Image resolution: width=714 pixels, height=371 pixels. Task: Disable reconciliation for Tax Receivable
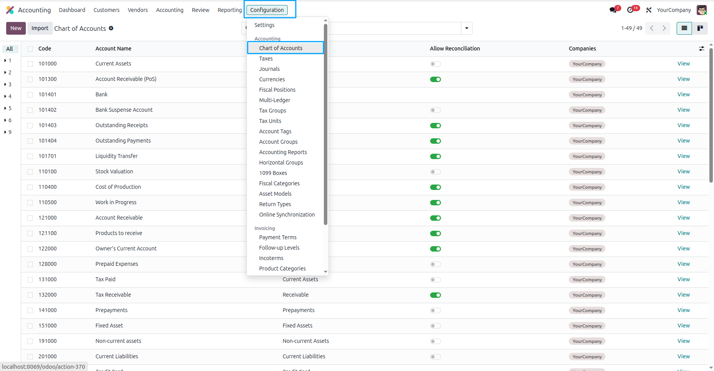click(435, 295)
